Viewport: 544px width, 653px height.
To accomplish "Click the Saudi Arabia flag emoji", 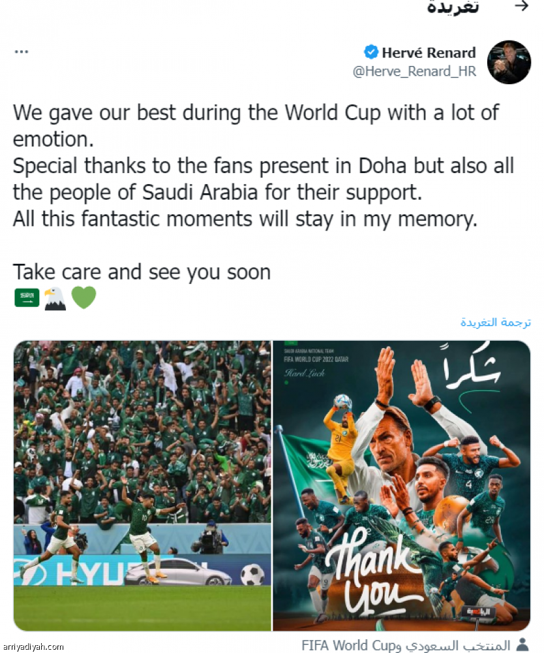I will pyautogui.click(x=27, y=298).
